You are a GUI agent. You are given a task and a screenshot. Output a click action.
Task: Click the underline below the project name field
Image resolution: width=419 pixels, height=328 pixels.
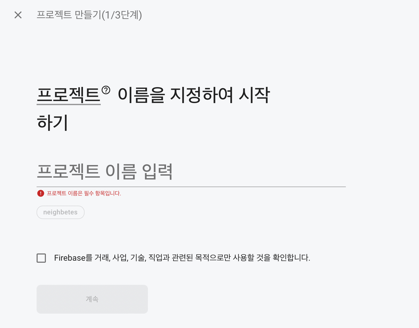tap(191, 187)
